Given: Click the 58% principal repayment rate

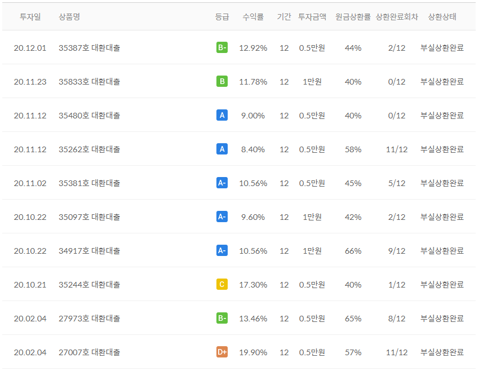Looking at the screenshot, I should [x=353, y=150].
